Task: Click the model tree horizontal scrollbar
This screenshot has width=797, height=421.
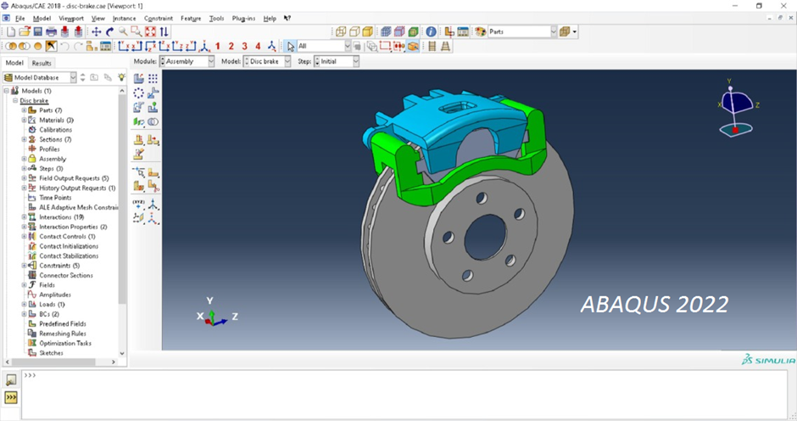Action: click(53, 362)
